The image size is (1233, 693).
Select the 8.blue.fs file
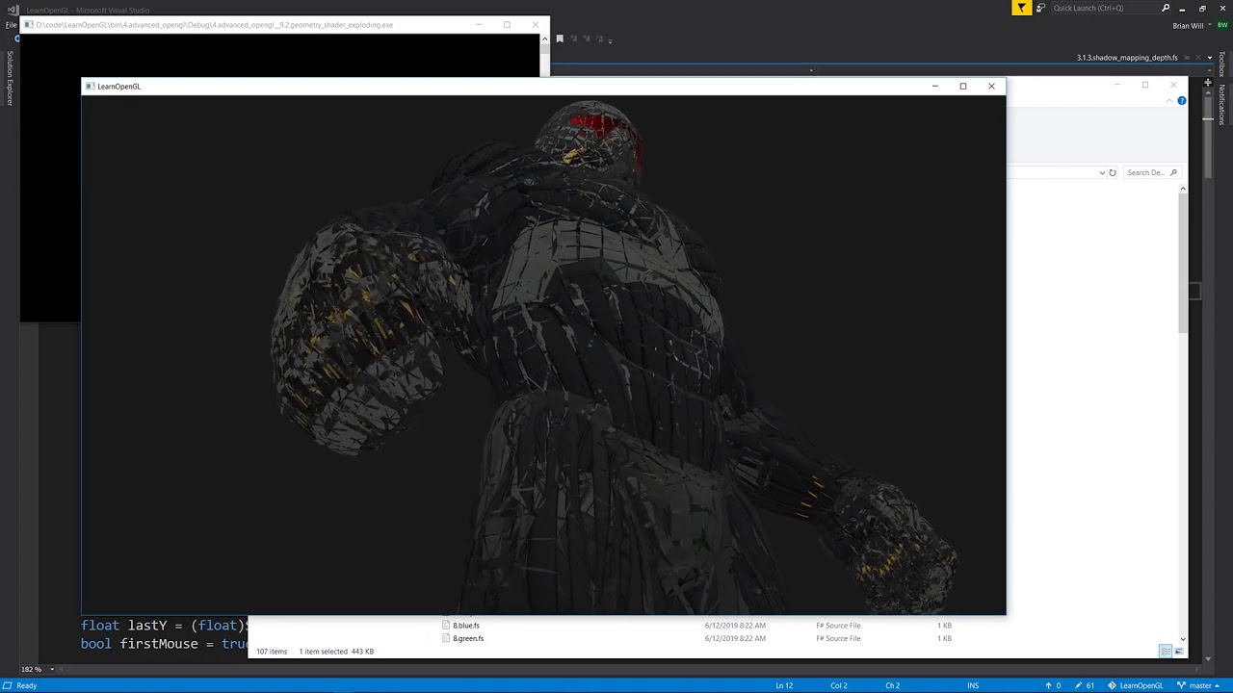(x=466, y=626)
